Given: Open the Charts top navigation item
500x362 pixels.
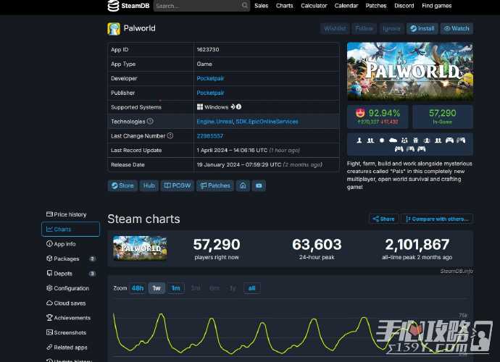Looking at the screenshot, I should click(285, 6).
